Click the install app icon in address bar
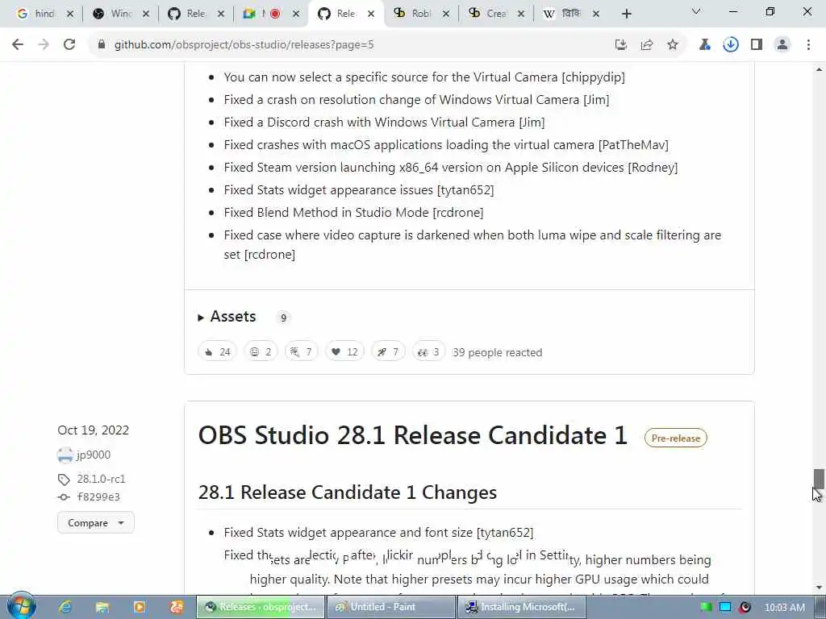The width and height of the screenshot is (826, 619). (621, 45)
